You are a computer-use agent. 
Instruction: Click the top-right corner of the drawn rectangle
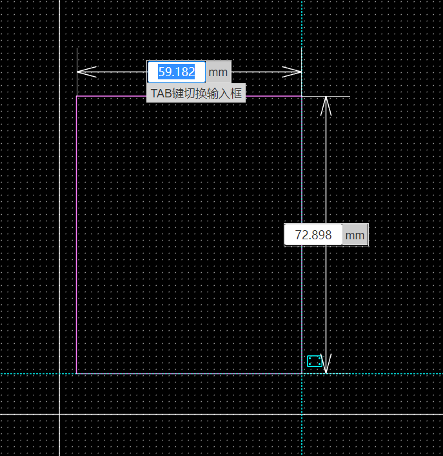(x=302, y=97)
